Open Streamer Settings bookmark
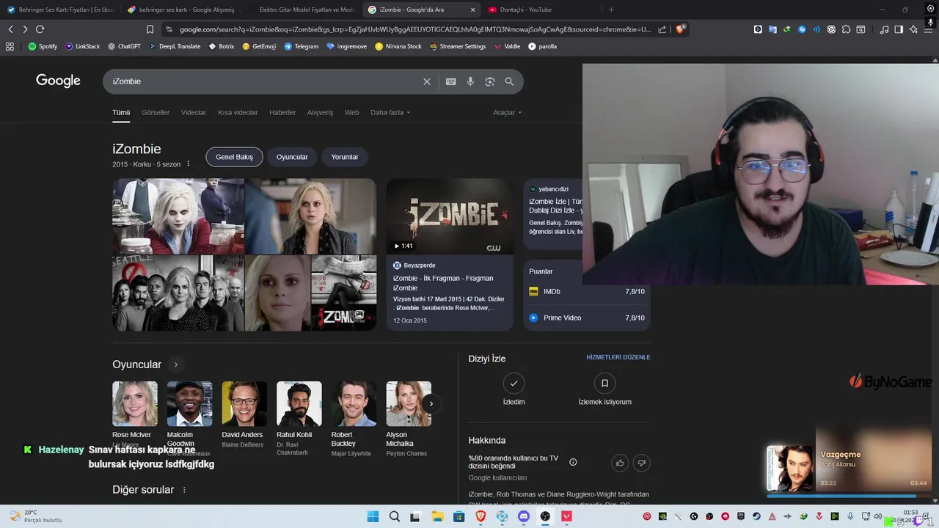This screenshot has height=528, width=939. (457, 46)
